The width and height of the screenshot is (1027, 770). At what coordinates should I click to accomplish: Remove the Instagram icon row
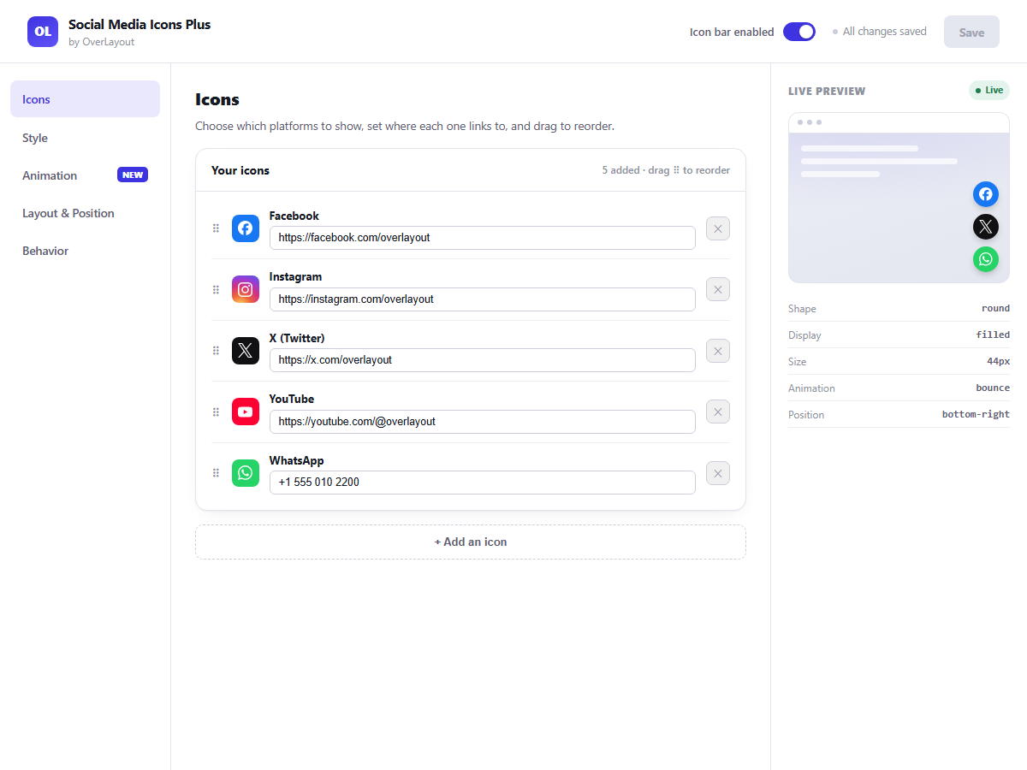(x=718, y=289)
